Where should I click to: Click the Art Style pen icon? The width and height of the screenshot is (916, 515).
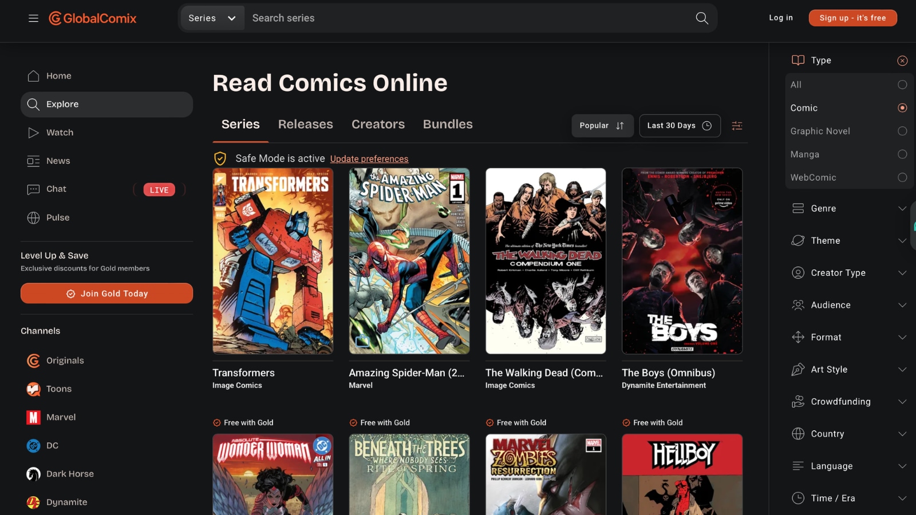click(x=798, y=370)
